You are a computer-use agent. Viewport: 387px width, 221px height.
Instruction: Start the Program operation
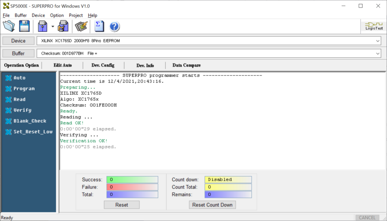click(20, 89)
